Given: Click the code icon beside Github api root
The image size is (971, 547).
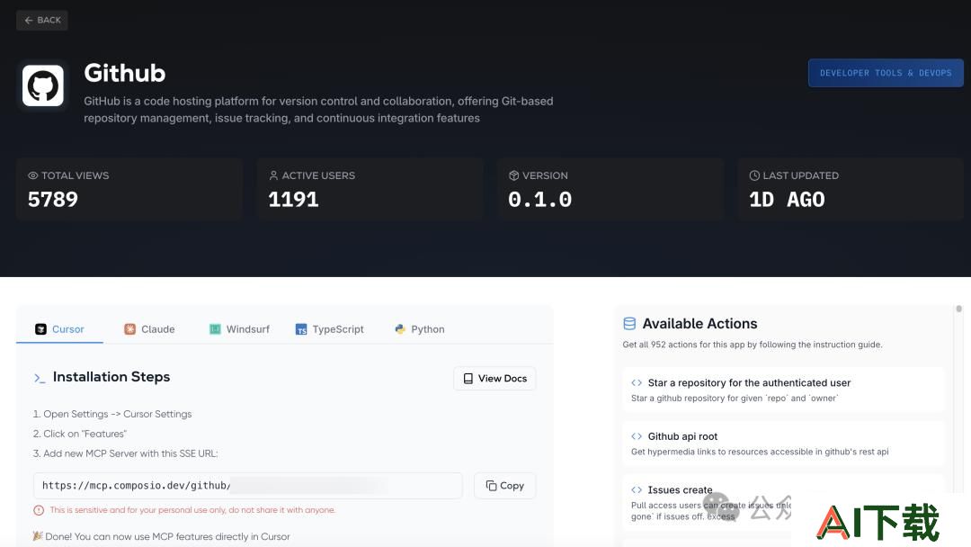Looking at the screenshot, I should coord(637,436).
